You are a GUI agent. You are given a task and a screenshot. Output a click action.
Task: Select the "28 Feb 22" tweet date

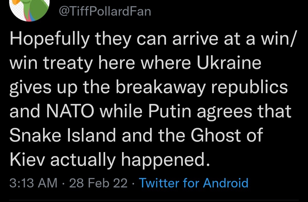(98, 183)
